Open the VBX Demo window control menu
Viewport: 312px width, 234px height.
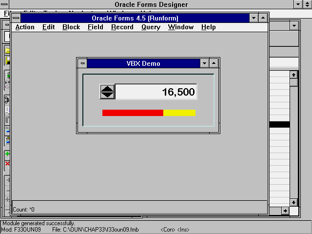click(x=82, y=63)
